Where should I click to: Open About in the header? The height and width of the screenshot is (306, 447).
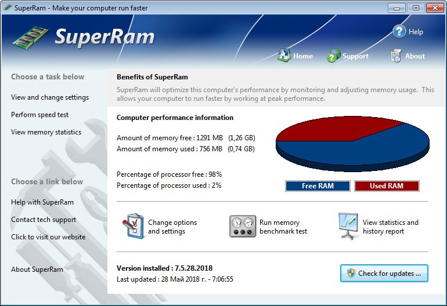coord(415,56)
